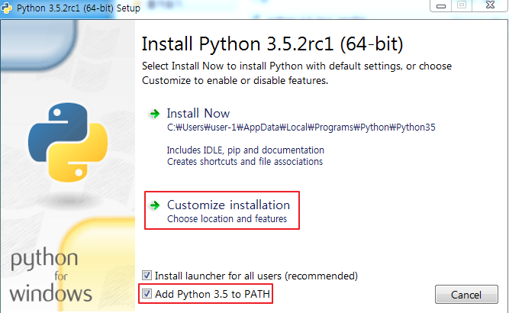This screenshot has height=313, width=509.
Task: Click the green arrow beside Customize installation
Action: click(154, 205)
